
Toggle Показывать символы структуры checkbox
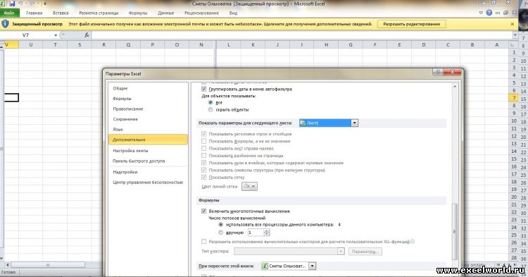click(203, 170)
